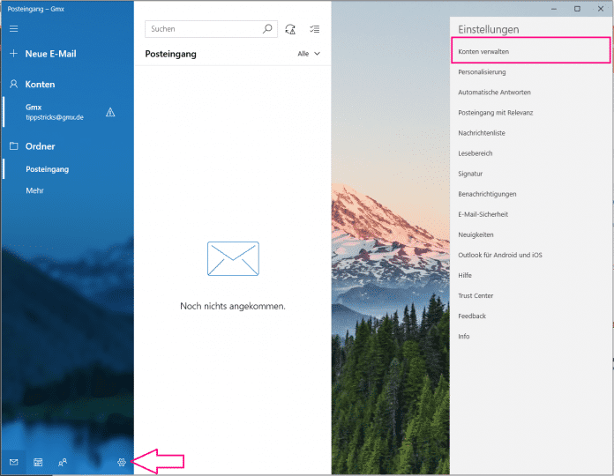The width and height of the screenshot is (614, 476).
Task: Select the Posteingang folder
Action: pyautogui.click(x=47, y=169)
